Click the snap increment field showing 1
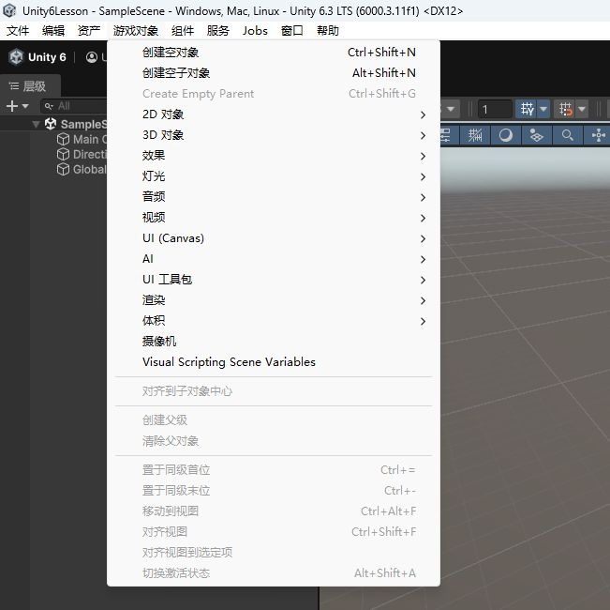Screen dimensions: 610x610 tap(495, 110)
